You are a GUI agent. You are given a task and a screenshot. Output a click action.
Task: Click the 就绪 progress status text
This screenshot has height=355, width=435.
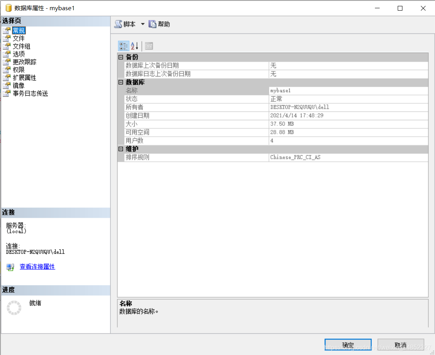(x=35, y=303)
